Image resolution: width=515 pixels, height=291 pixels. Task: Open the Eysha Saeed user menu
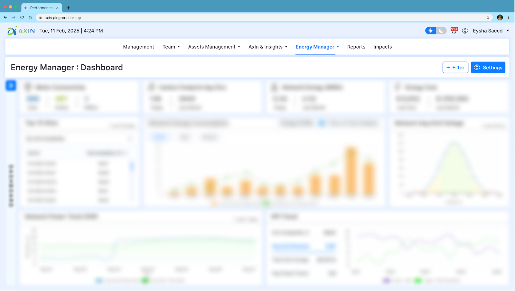point(491,31)
